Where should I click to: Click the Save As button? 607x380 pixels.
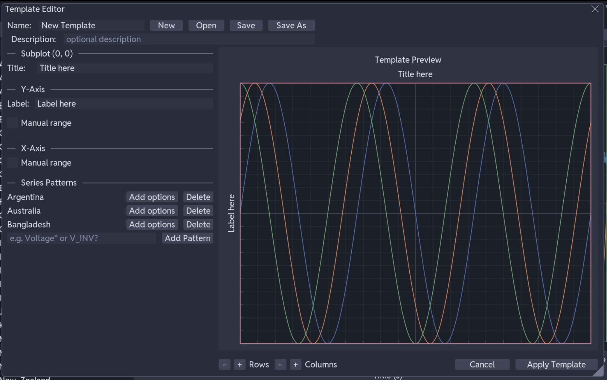pyautogui.click(x=291, y=25)
